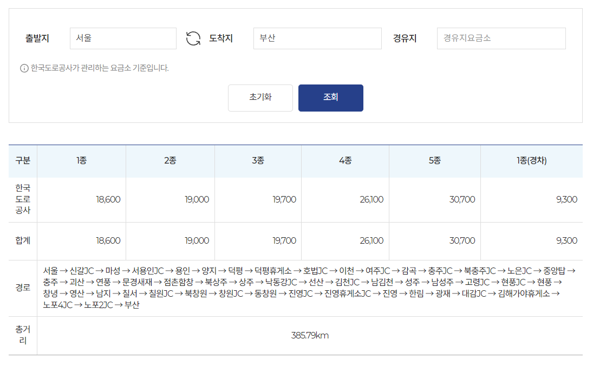Click 김해가야휴게소 in the route list

pyautogui.click(x=524, y=294)
